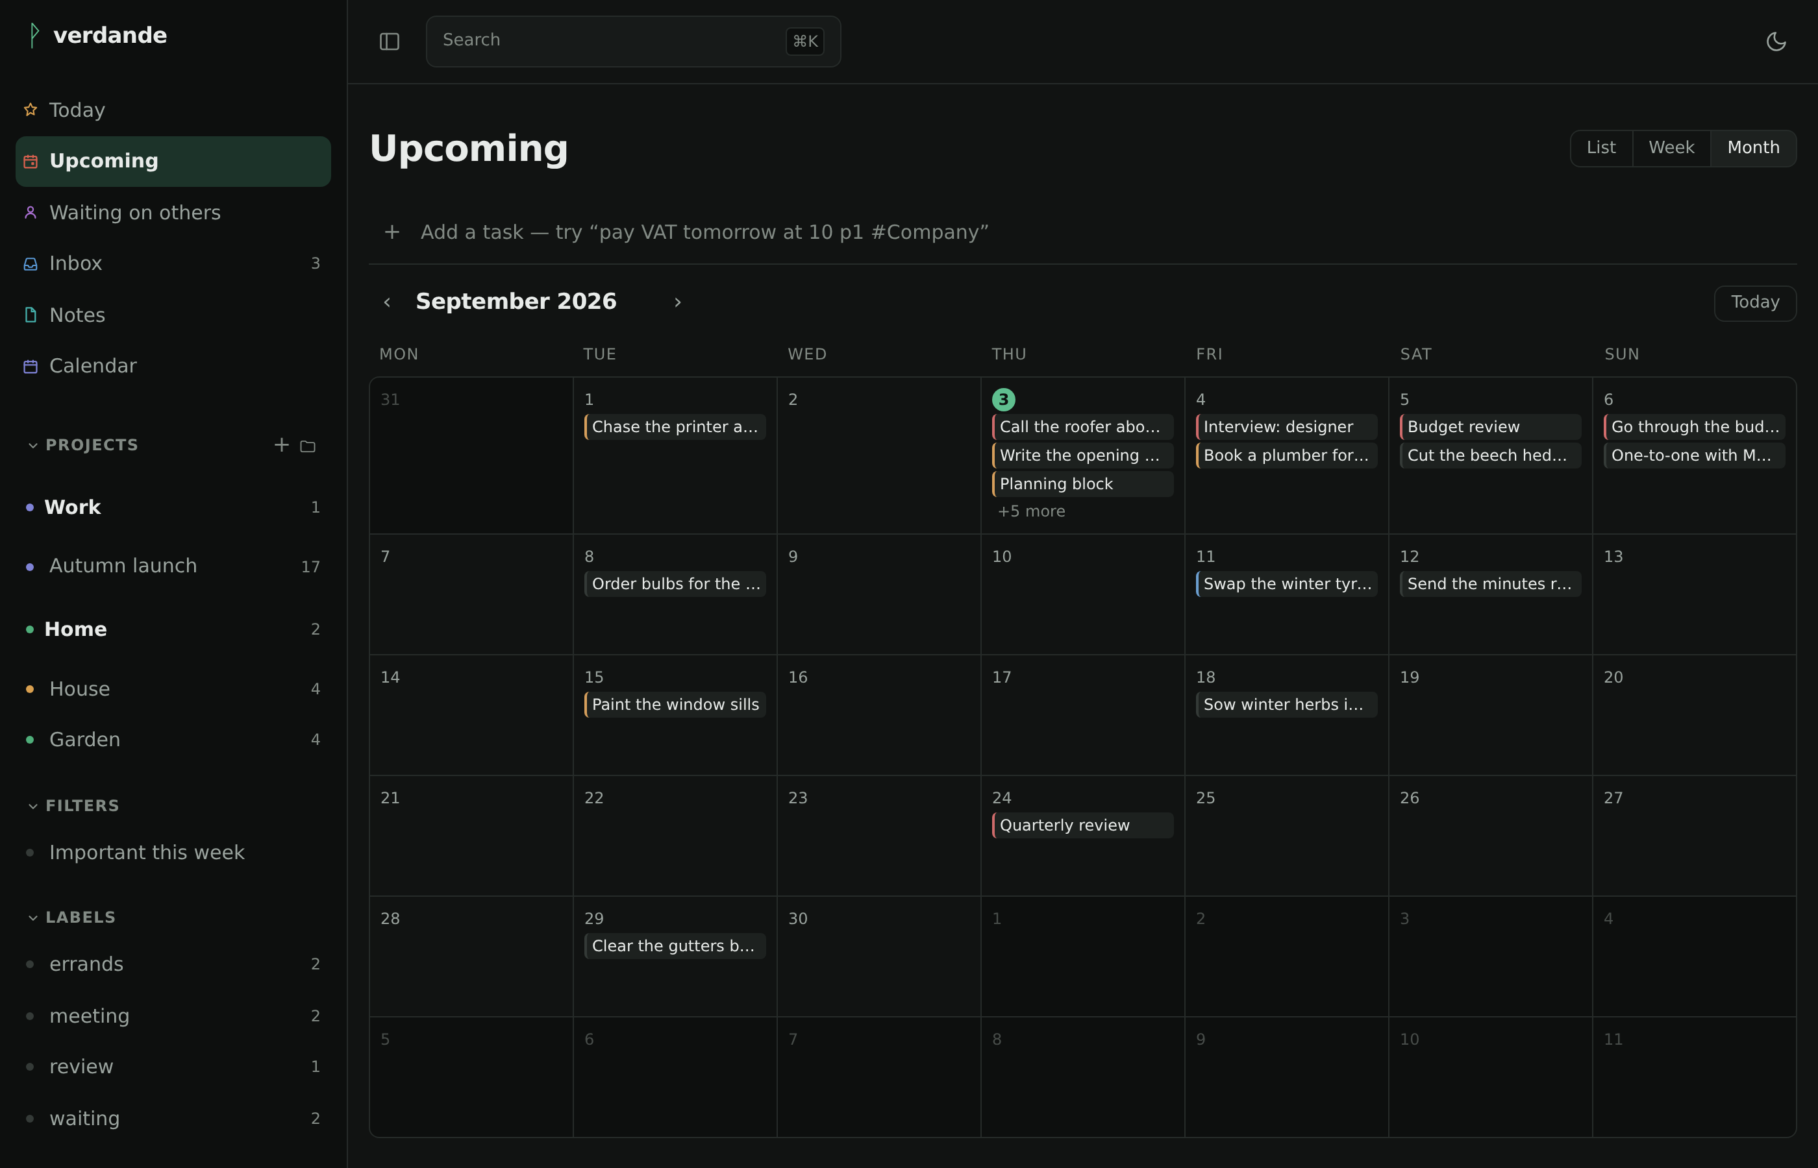Open the Autumn launch project

coord(173,566)
